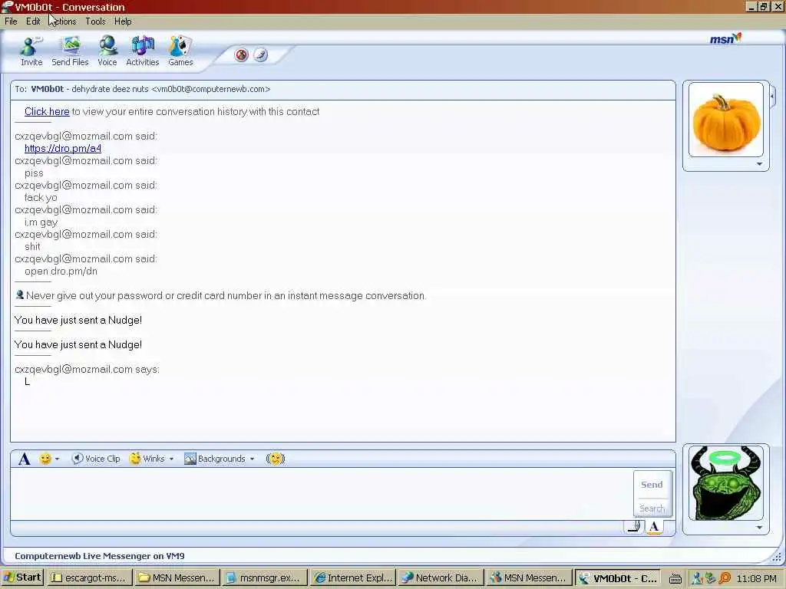
Task: Switch to msnmsgr.ex... taskbar window
Action: pos(264,578)
